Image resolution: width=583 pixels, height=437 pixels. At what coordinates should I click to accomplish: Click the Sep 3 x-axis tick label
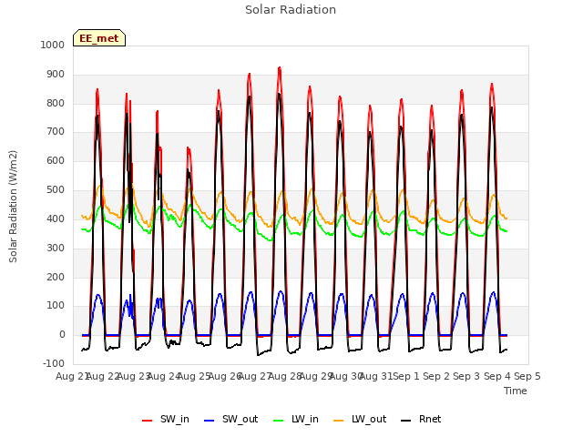pos(466,376)
